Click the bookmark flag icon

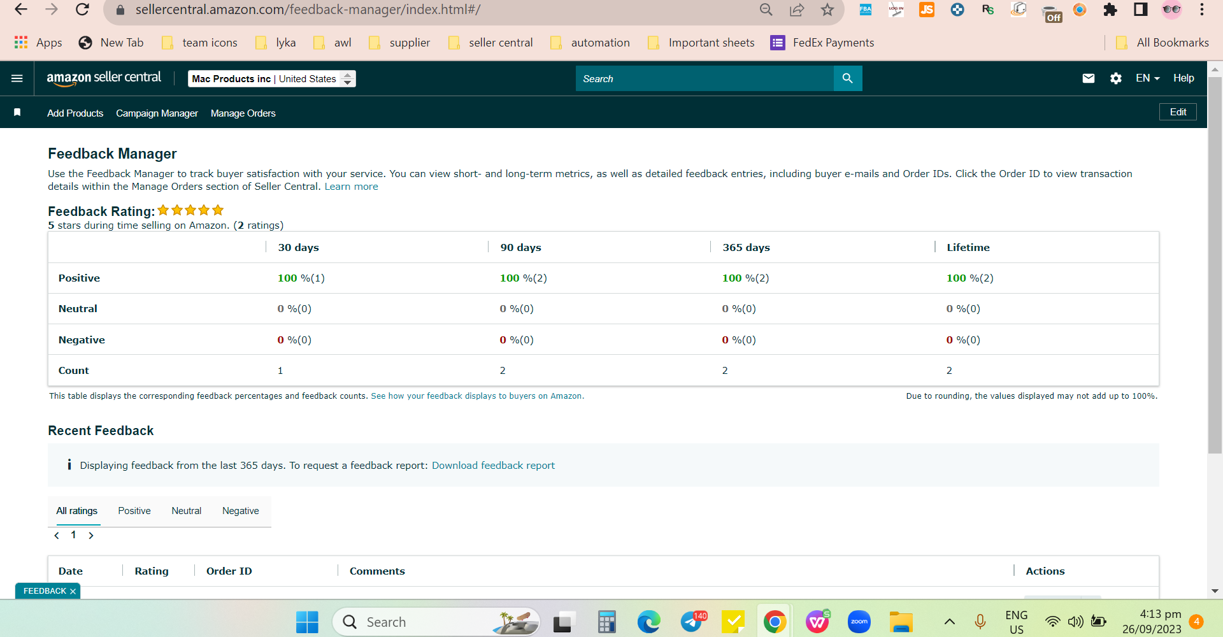coord(17,112)
